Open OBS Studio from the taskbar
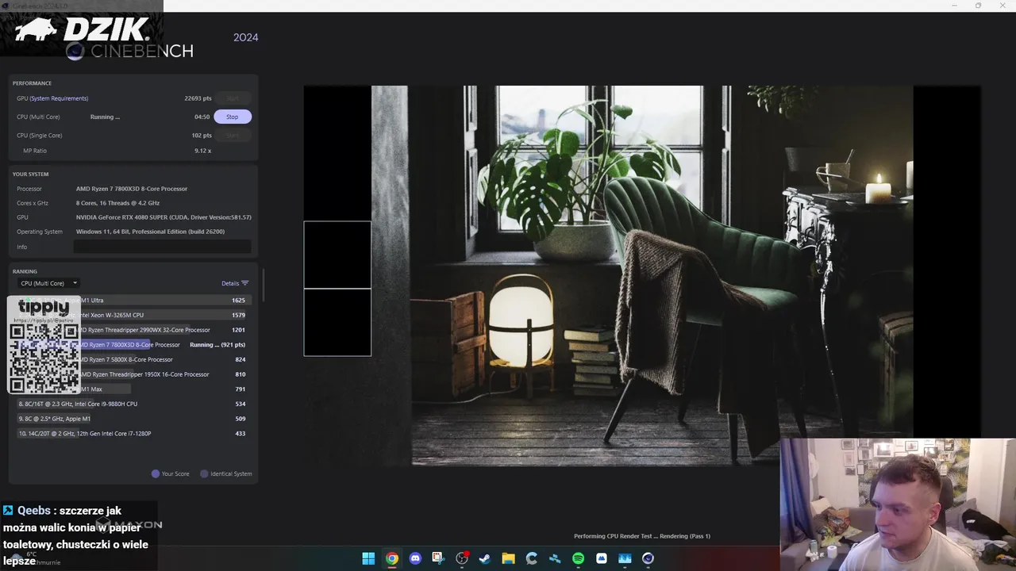Image resolution: width=1016 pixels, height=571 pixels. pyautogui.click(x=461, y=558)
